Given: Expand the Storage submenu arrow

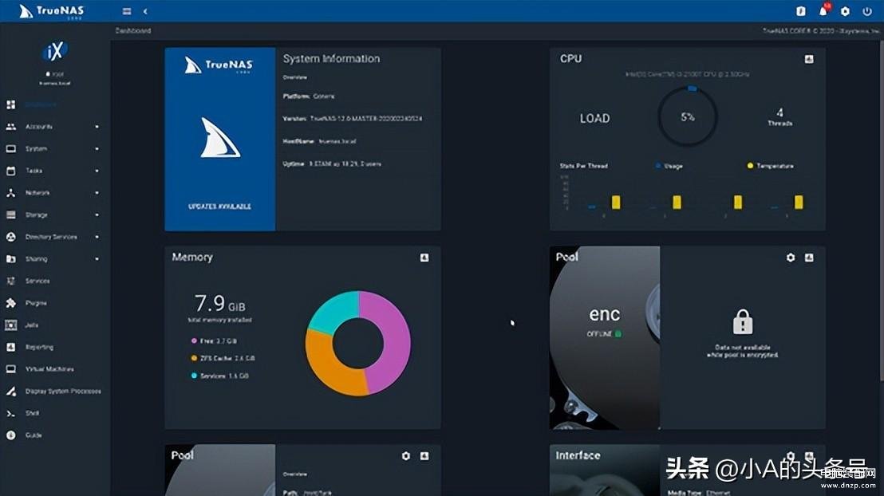Looking at the screenshot, I should tap(97, 215).
